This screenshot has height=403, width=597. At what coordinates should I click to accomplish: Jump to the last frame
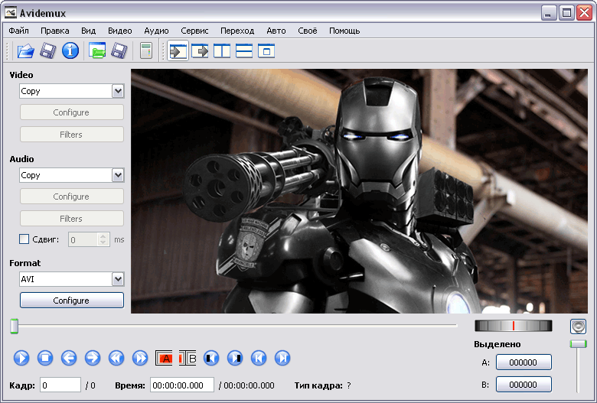(282, 357)
